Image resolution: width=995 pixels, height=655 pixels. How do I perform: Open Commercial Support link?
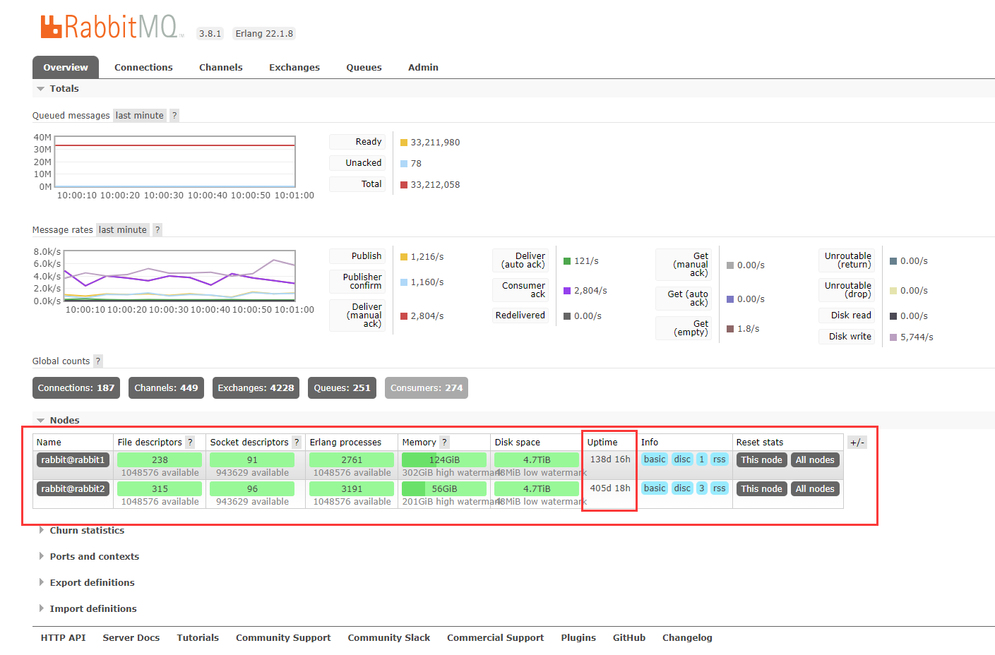[x=496, y=638]
